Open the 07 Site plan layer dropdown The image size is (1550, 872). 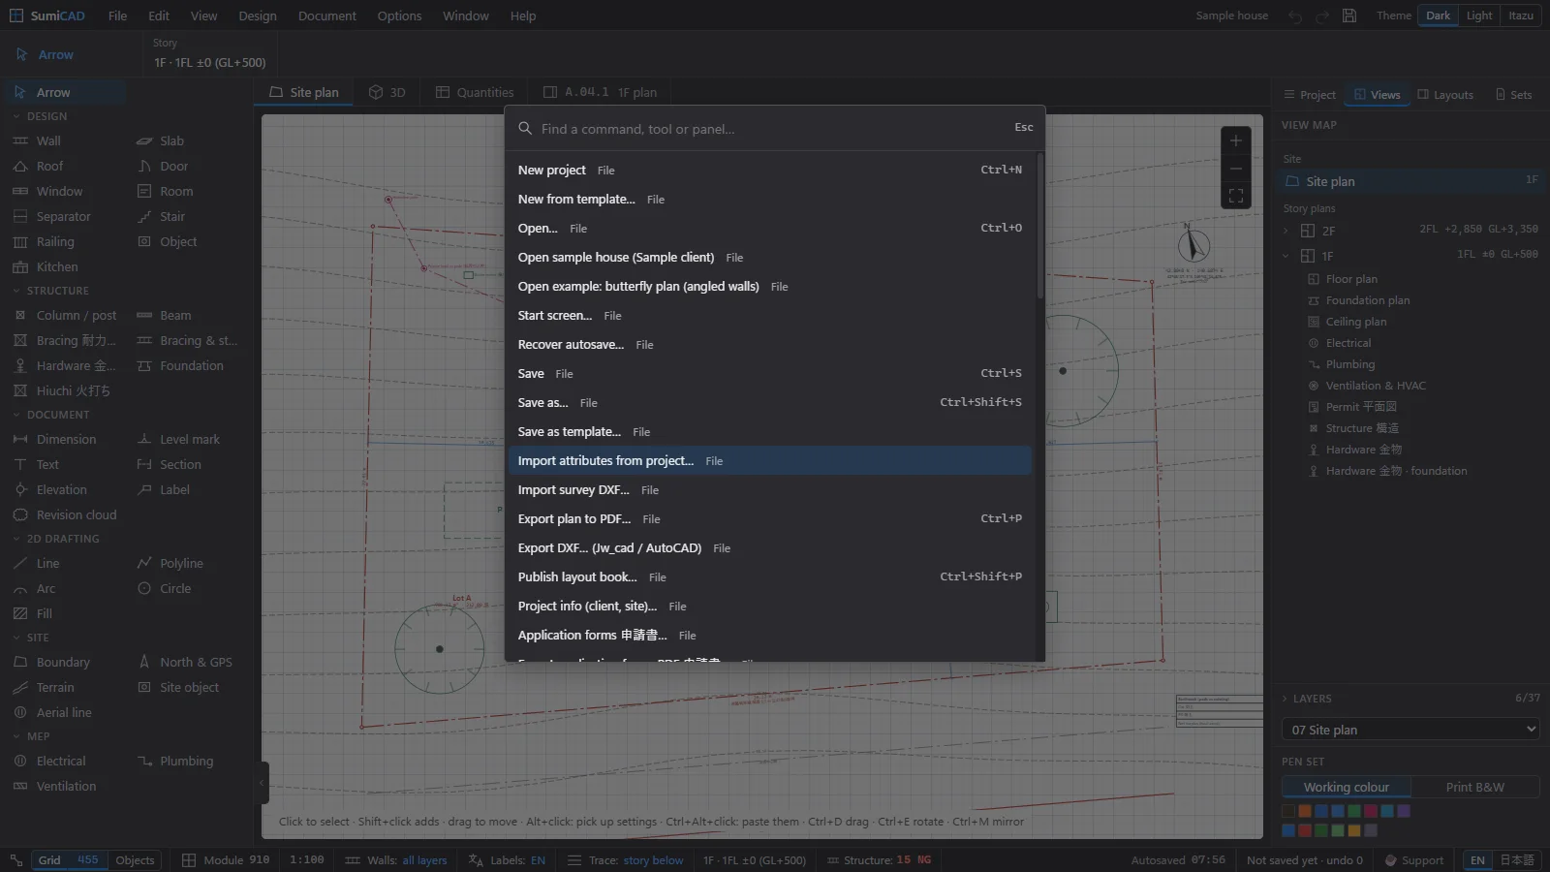1411,730
